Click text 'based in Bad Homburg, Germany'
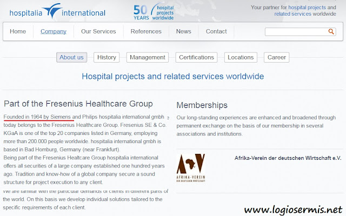Image resolution: width=346 pixels, height=216 pixels. coord(42,150)
